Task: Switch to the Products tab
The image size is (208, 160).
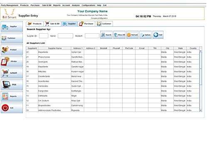Action: click(35, 24)
